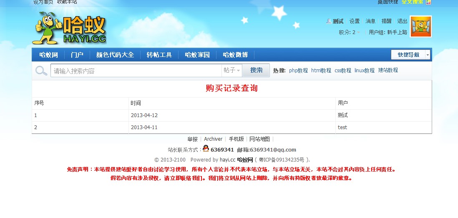Viewport: 458px width, 218px height.
Task: Click the 序号 column header
Action: tap(39, 103)
